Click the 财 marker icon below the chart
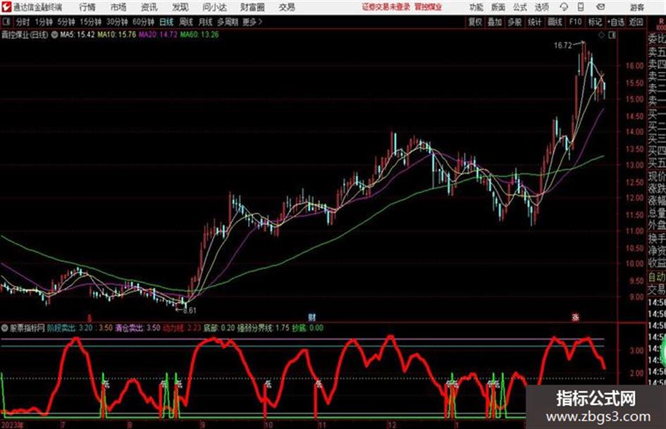This screenshot has width=666, height=429. coord(312,317)
